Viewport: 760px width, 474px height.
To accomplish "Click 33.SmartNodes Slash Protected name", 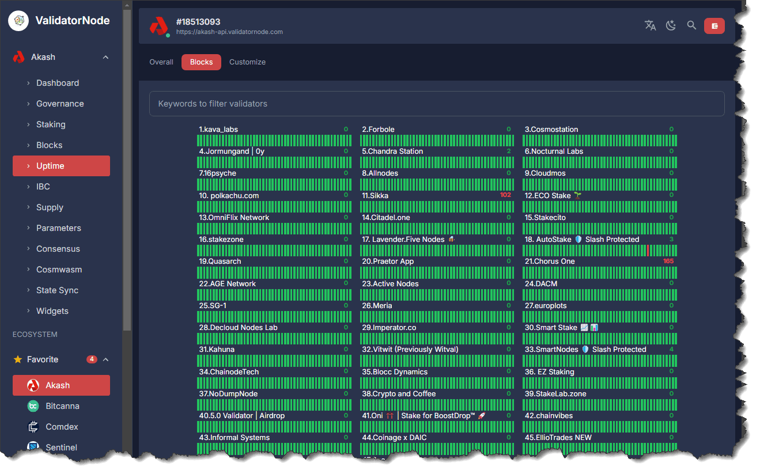I will tap(585, 350).
